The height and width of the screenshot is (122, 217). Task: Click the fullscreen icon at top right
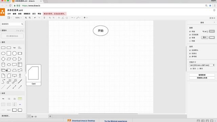click(210, 18)
